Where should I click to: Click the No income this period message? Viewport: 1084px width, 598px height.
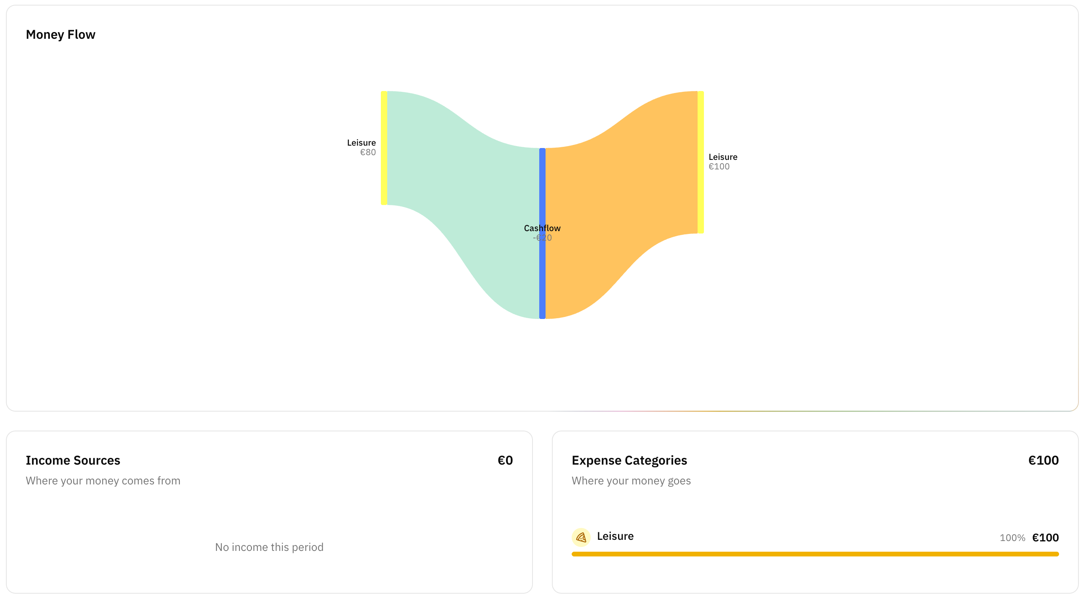point(269,547)
